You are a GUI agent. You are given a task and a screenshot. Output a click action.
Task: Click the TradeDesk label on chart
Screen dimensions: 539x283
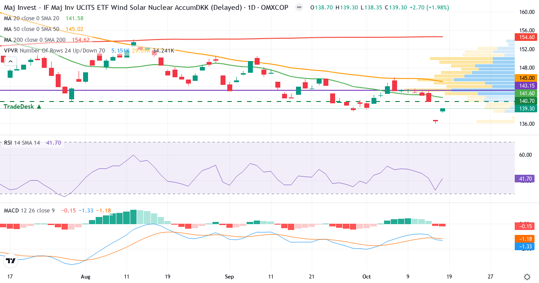pyautogui.click(x=22, y=106)
